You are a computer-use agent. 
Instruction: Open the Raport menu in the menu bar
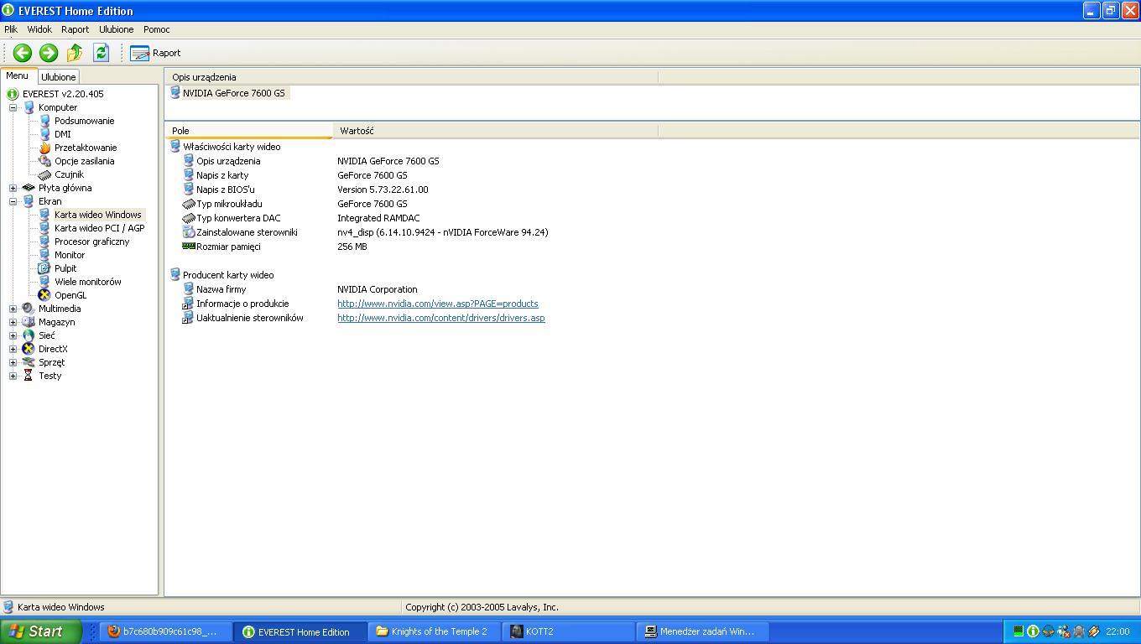pyautogui.click(x=75, y=29)
